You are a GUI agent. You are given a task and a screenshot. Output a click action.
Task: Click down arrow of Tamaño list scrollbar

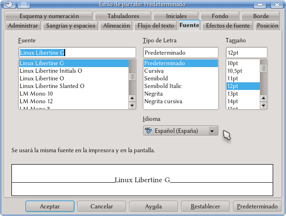tap(263, 106)
